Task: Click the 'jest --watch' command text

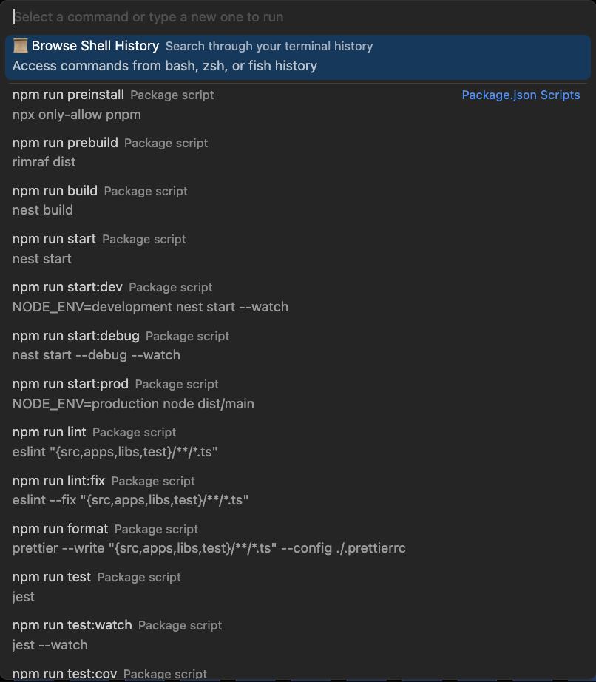Action: tap(50, 645)
